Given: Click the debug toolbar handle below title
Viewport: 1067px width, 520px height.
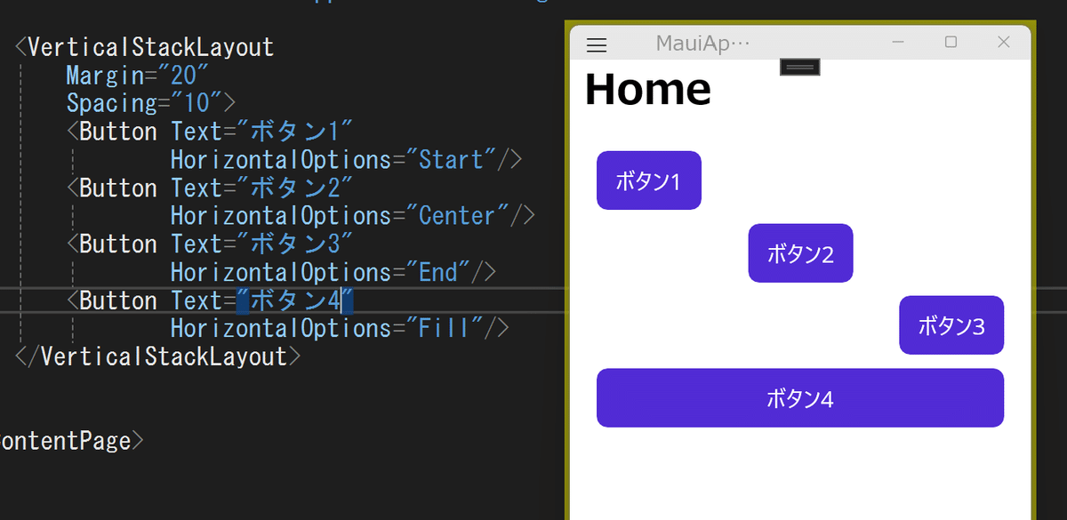Looking at the screenshot, I should [x=800, y=67].
